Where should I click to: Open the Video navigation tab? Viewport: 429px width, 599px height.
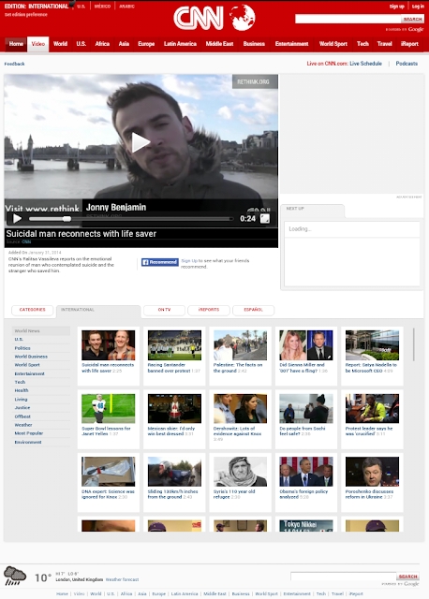coord(37,44)
